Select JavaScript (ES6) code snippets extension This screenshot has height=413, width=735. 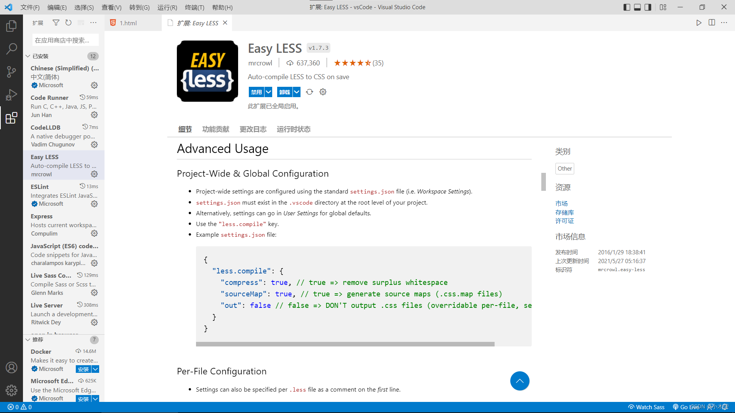(64, 254)
